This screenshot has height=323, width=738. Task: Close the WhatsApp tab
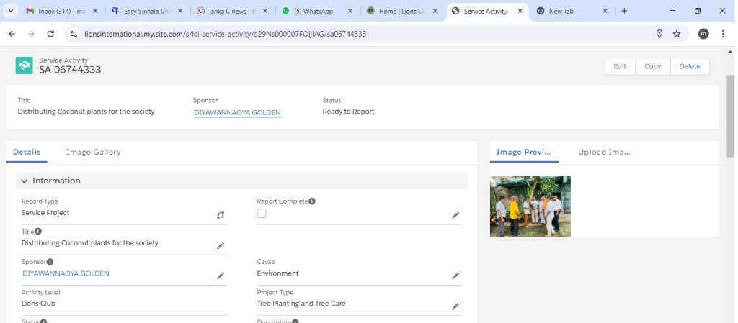click(350, 11)
